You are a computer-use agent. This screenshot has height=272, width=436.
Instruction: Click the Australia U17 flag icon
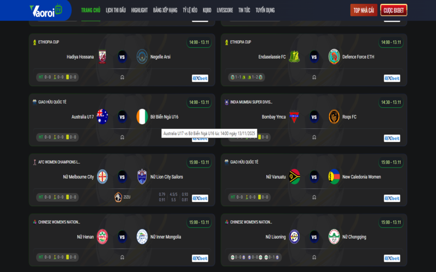102,116
